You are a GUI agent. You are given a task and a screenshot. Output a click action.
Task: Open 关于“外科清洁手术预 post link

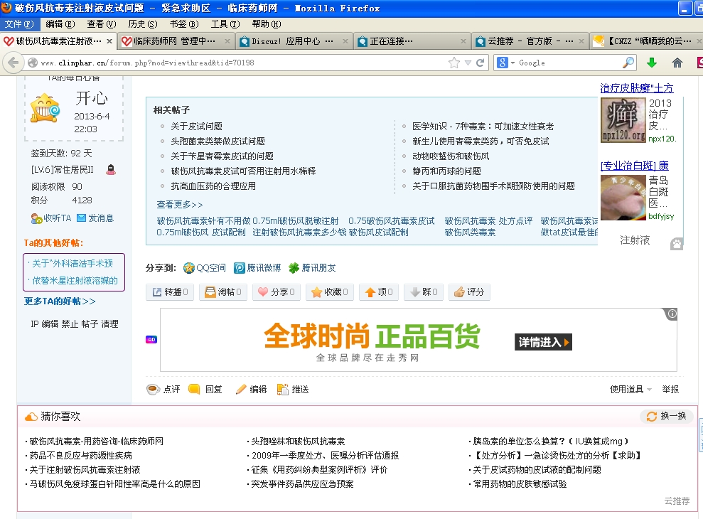[73, 263]
